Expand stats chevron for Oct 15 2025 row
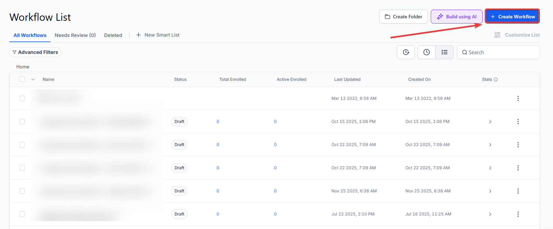This screenshot has height=229, width=553. [490, 122]
